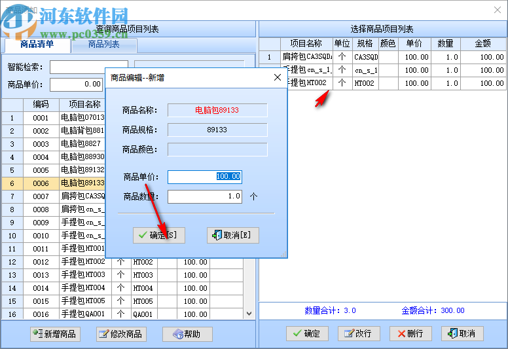Screen dimensions: 508x349
Task: Close the 商品编辑--新增 dialog
Action: click(x=278, y=77)
